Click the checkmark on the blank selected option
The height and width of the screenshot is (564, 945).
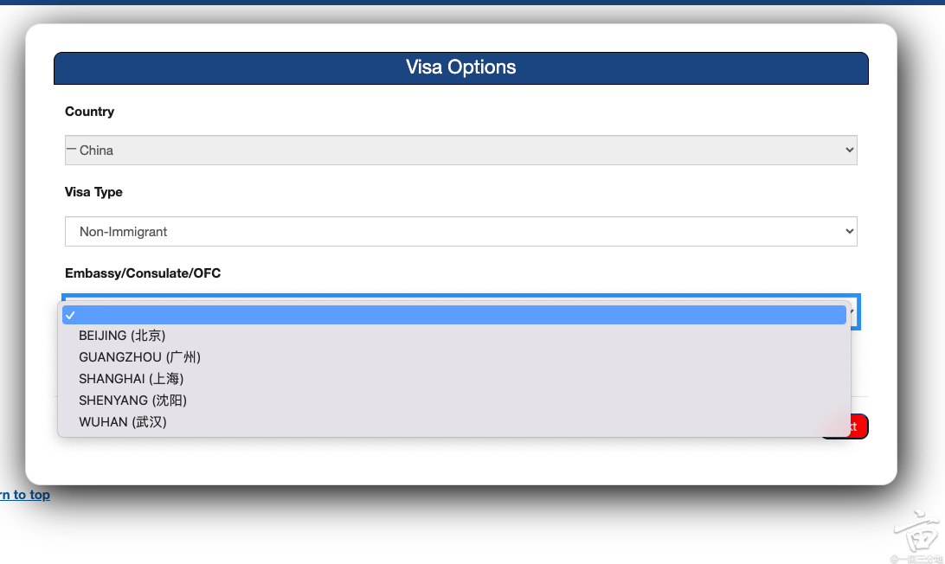point(70,316)
